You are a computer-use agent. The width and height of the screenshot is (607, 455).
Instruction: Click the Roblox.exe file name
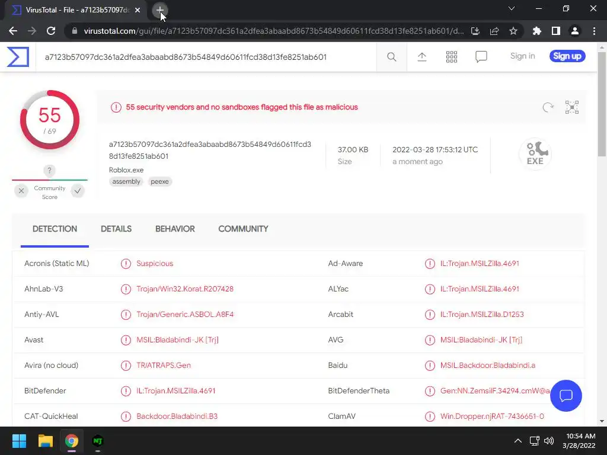pos(126,170)
